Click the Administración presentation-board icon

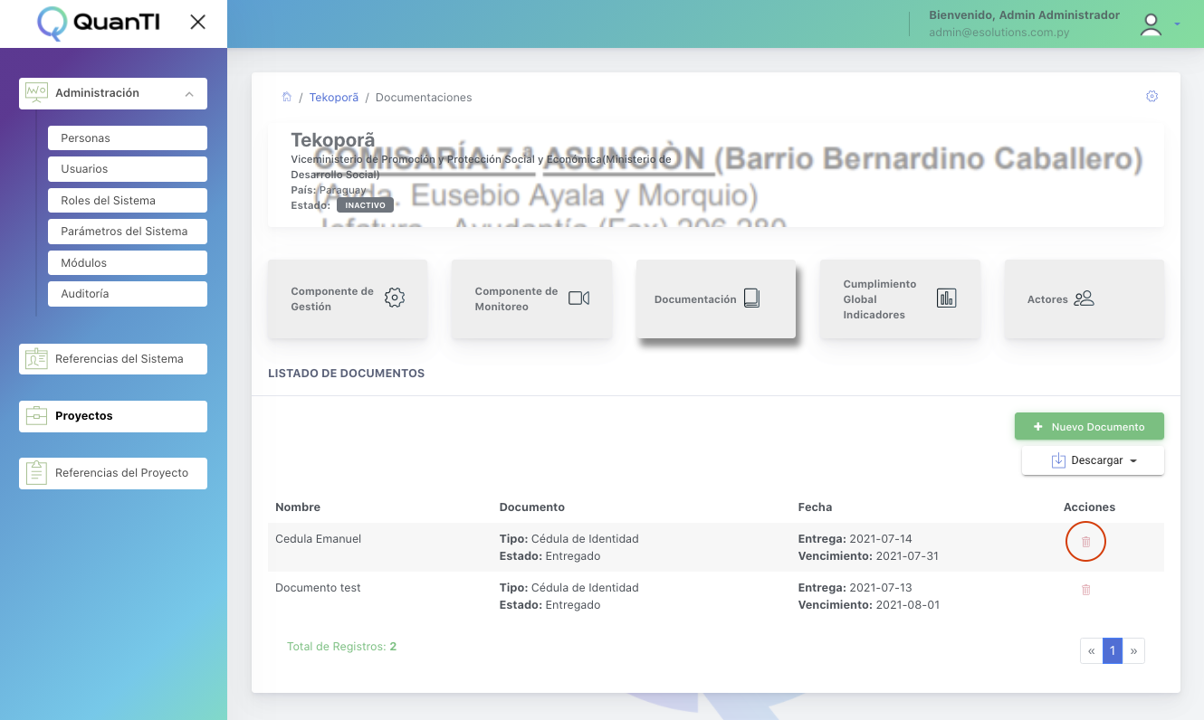coord(36,93)
